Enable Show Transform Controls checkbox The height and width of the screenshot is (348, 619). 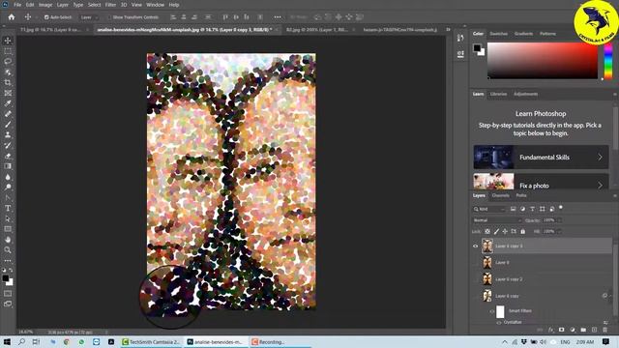tap(109, 17)
